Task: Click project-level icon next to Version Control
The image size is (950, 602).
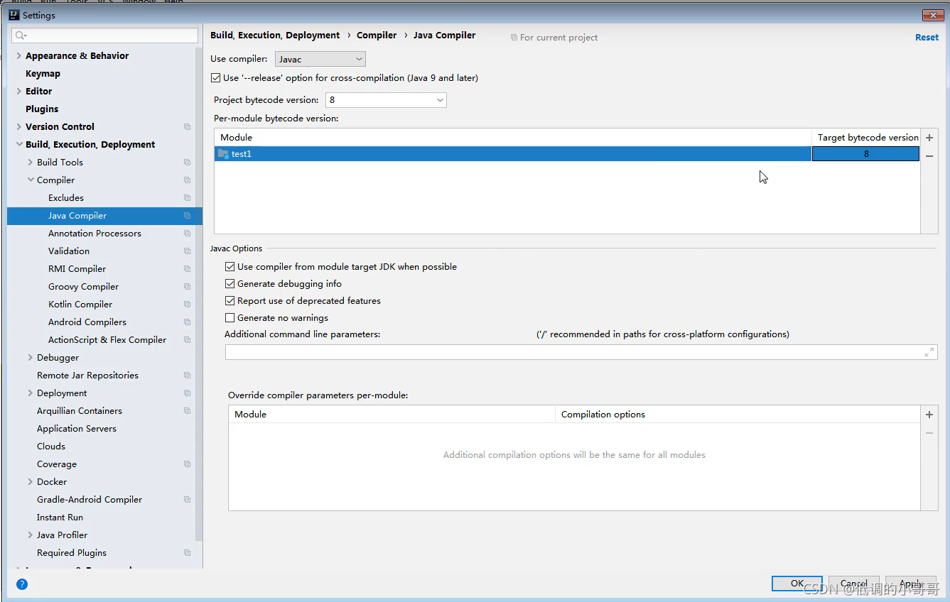Action: (188, 127)
